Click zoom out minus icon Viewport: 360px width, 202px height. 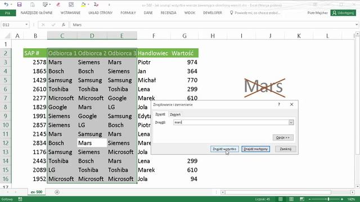coord(309,199)
